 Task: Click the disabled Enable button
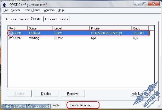(19, 94)
